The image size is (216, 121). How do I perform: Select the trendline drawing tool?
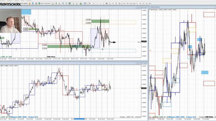104,3
